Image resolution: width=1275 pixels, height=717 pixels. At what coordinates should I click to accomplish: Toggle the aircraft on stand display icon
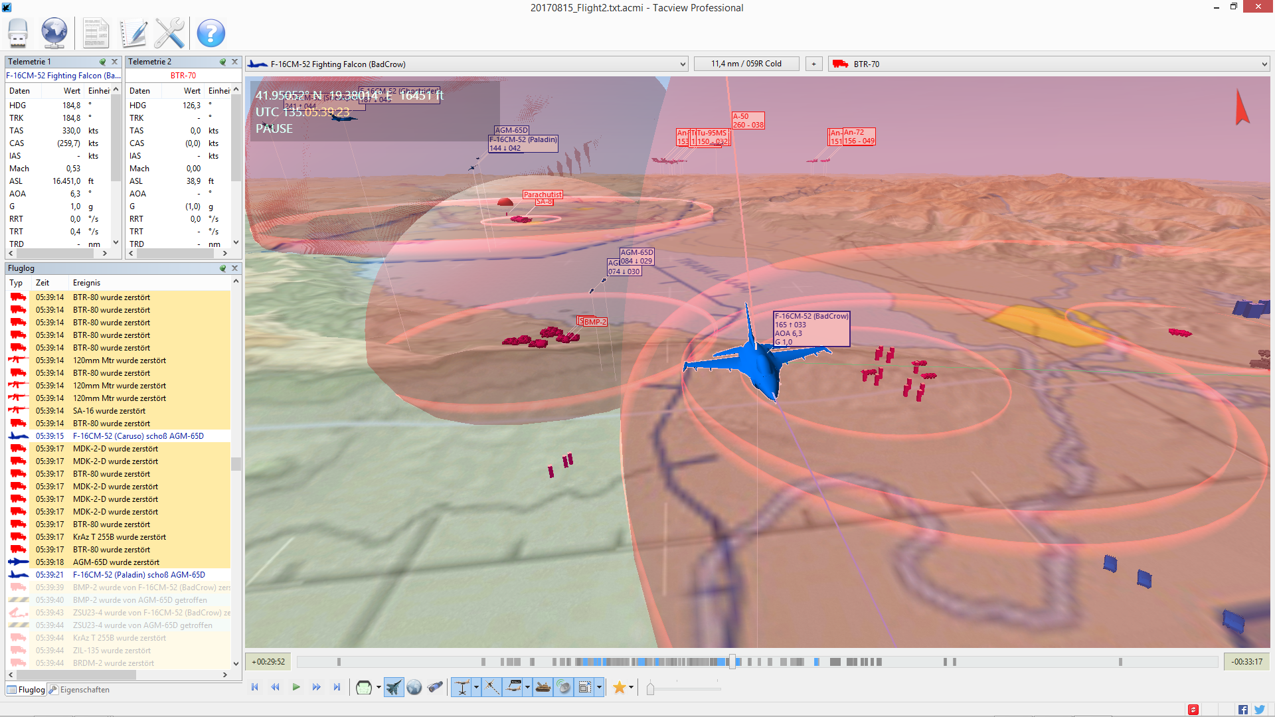coord(462,688)
